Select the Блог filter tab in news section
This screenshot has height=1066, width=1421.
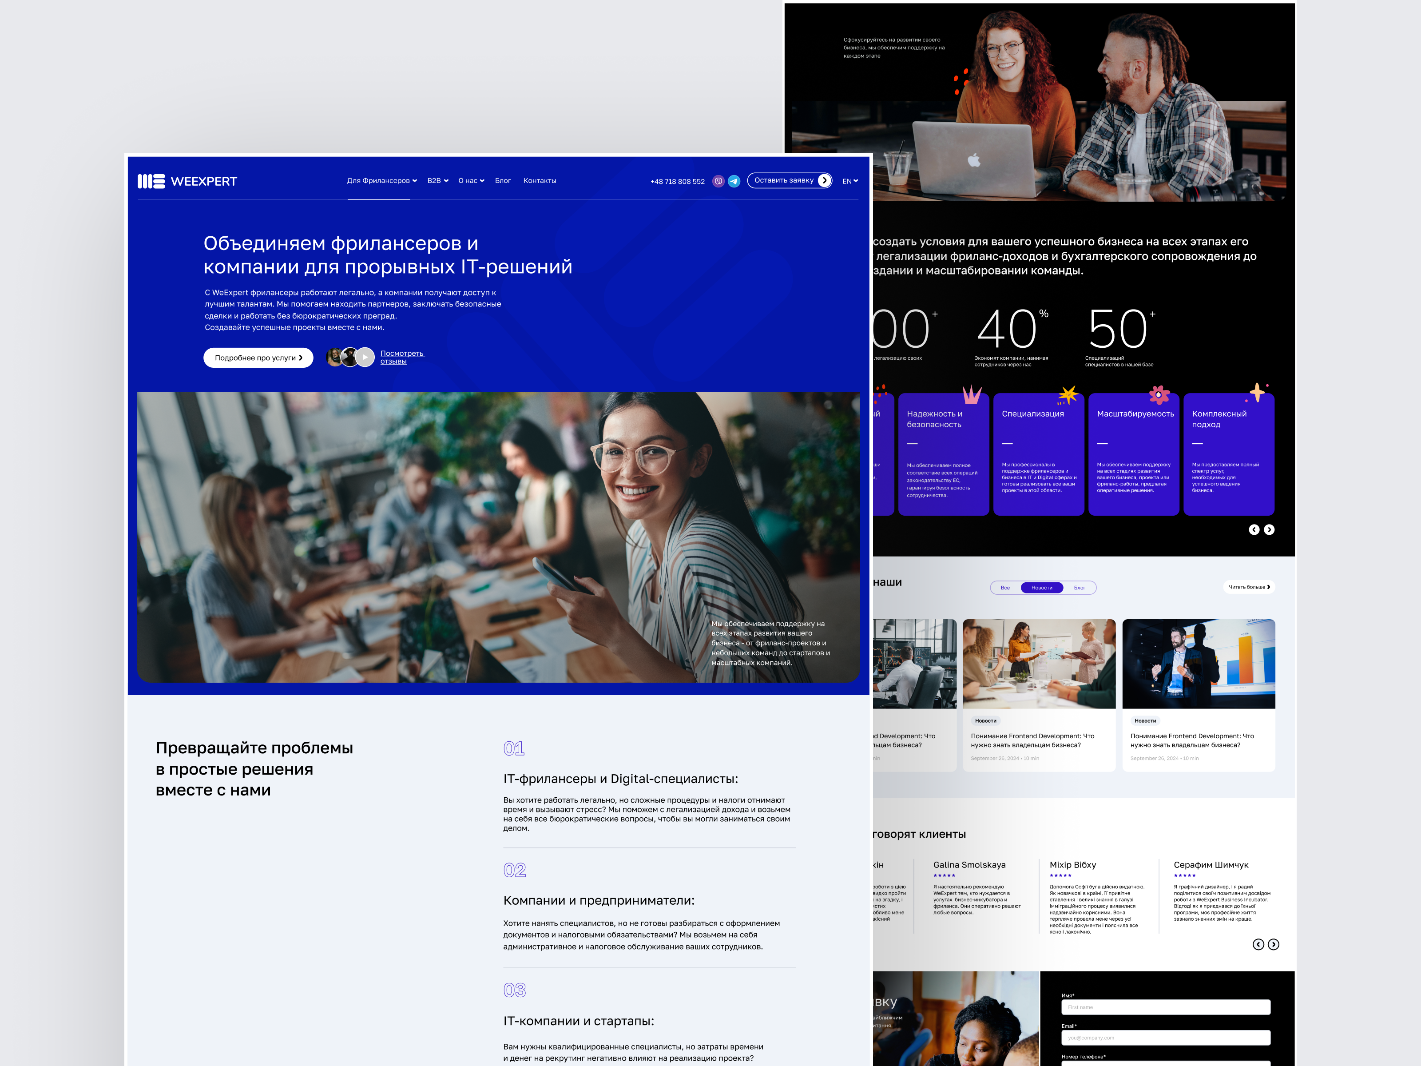[1080, 587]
